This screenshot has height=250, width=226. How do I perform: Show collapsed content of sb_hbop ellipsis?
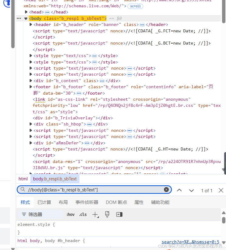point(89,124)
